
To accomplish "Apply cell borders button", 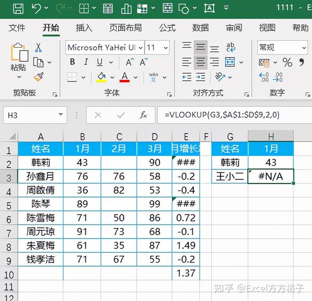I will pos(72,77).
